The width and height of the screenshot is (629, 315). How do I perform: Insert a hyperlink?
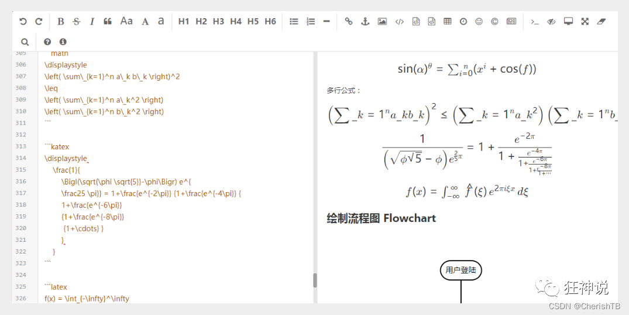pos(349,22)
